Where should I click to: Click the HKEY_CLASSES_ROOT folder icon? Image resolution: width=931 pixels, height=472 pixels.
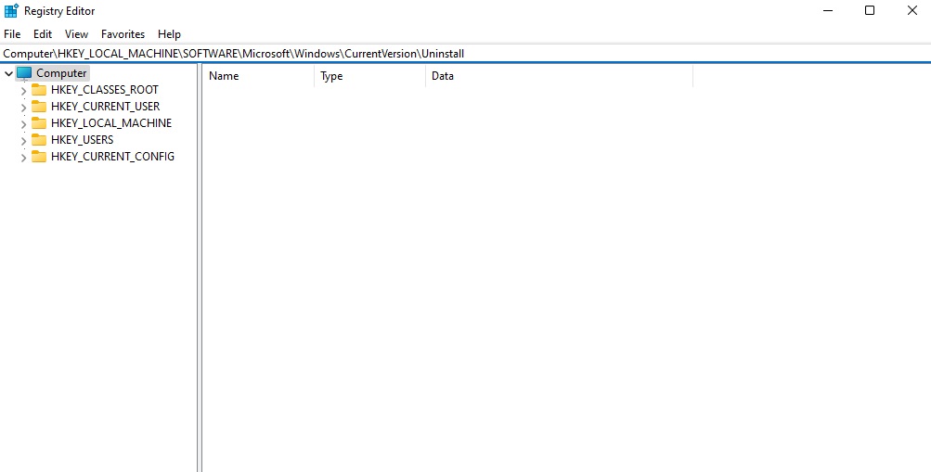(x=39, y=90)
